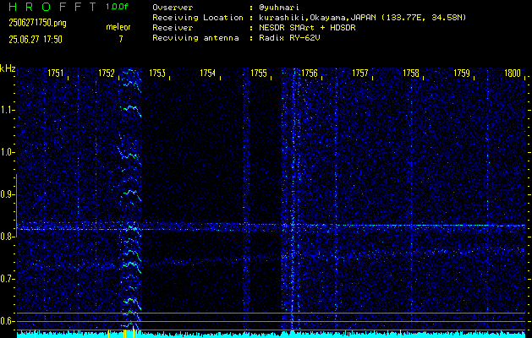Click the 0.7 frequency axis label
Image resolution: width=532 pixels, height=338 pixels.
click(6, 279)
